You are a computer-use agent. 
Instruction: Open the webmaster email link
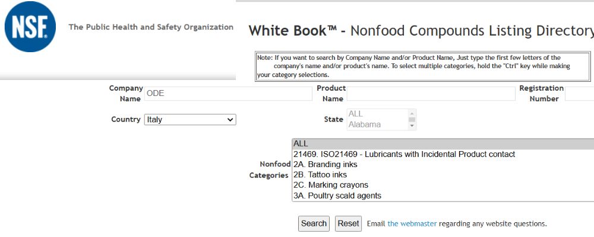coord(412,224)
